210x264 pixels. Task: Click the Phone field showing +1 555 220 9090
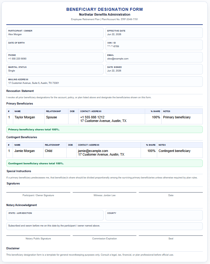(55, 57)
